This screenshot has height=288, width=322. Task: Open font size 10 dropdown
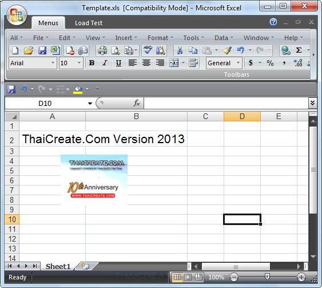pos(79,63)
